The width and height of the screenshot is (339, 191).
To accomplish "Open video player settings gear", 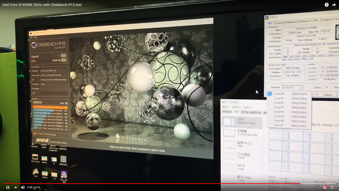I will coord(326,188).
